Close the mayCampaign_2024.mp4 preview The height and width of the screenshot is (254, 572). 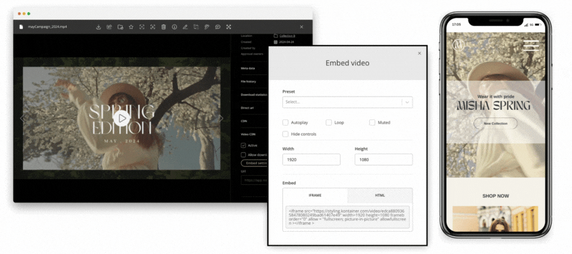pos(301,27)
